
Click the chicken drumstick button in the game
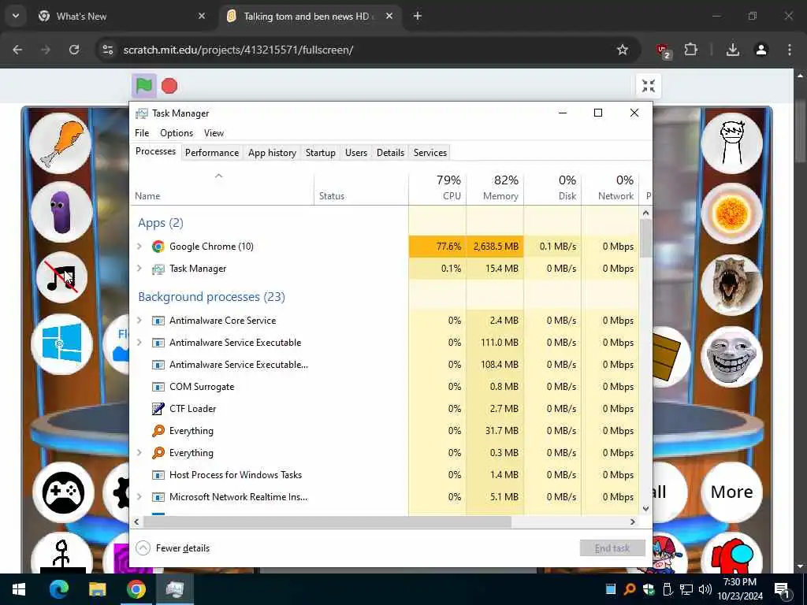[x=61, y=143]
